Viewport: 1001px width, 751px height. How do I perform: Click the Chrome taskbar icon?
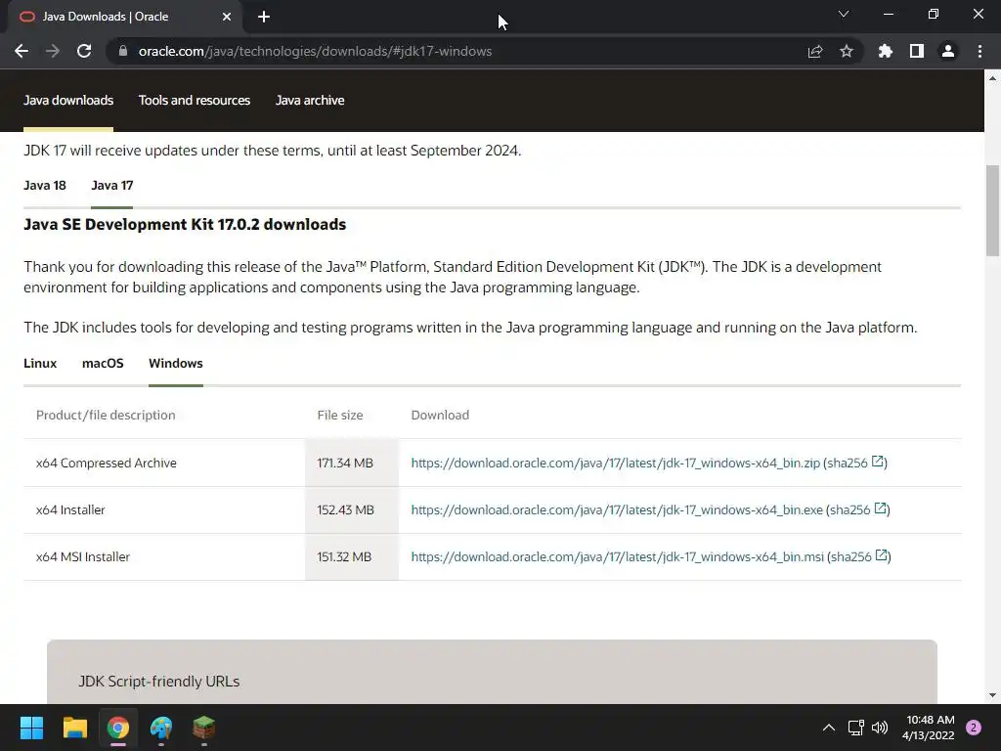tap(118, 728)
